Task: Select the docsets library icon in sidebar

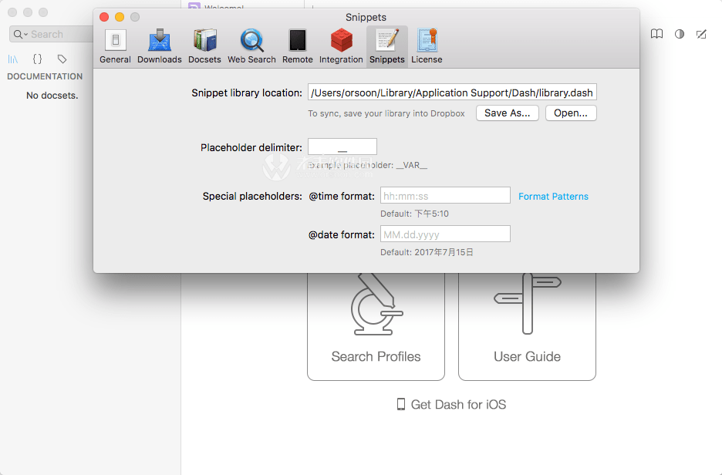Action: (14, 59)
